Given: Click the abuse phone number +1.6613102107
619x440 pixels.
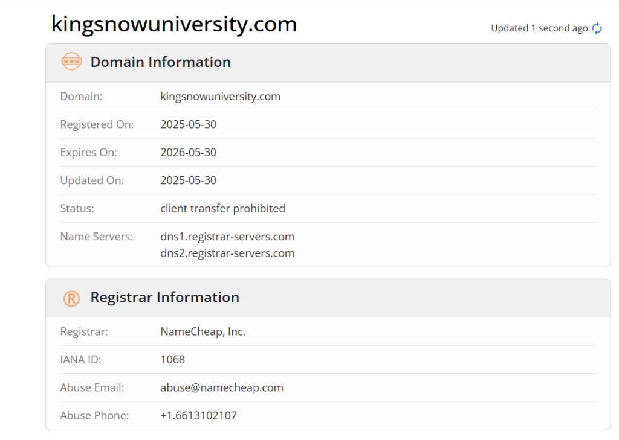Looking at the screenshot, I should [x=198, y=415].
